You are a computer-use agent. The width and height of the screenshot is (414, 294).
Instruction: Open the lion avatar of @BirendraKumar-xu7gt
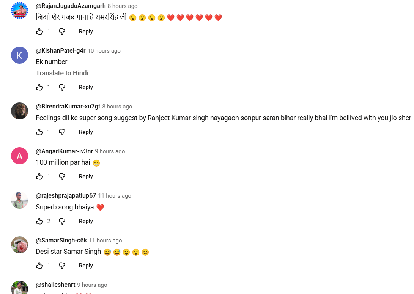pyautogui.click(x=19, y=111)
